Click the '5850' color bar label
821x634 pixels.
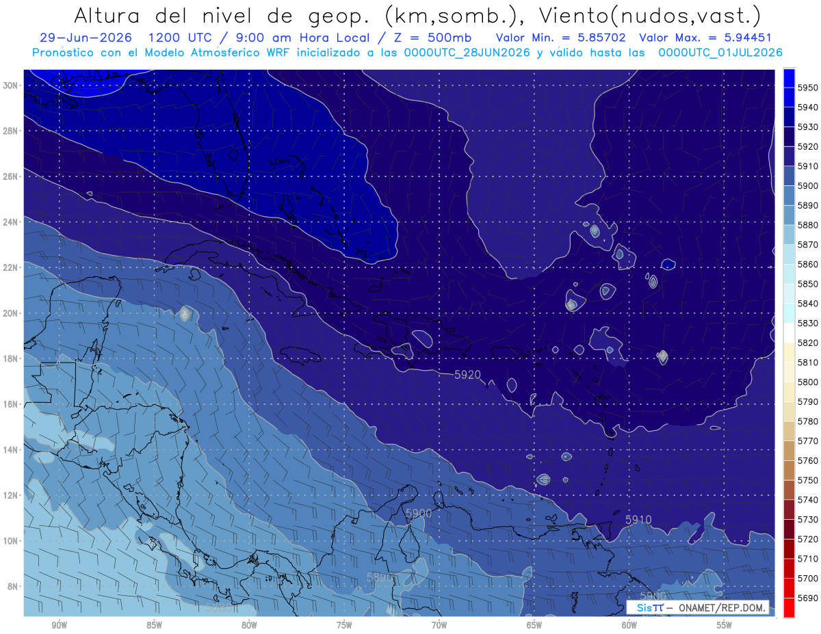[x=807, y=284]
